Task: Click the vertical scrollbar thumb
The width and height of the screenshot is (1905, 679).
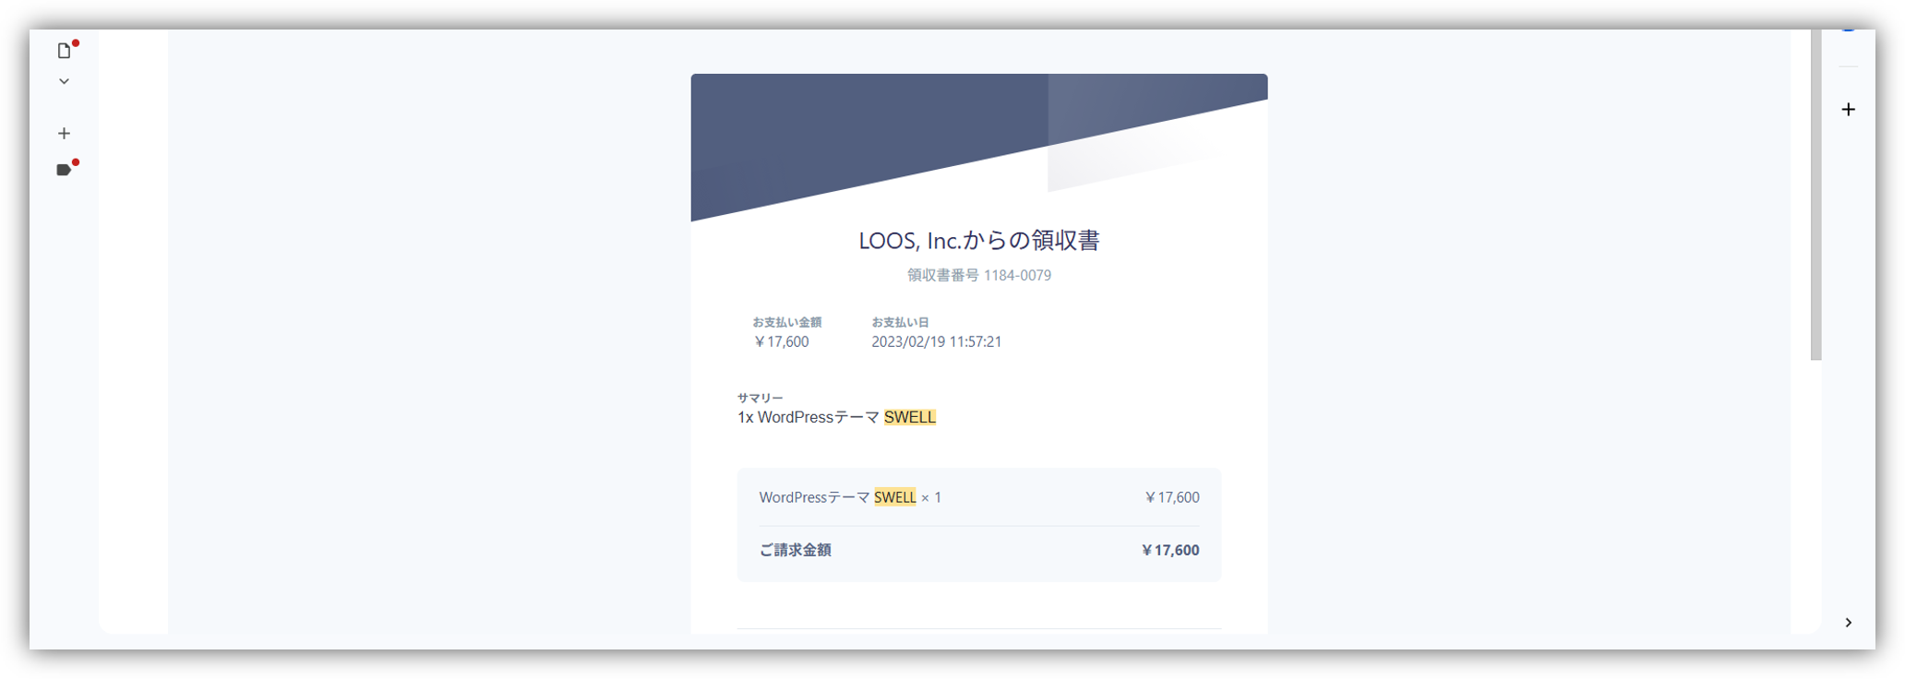Action: coord(1815,195)
